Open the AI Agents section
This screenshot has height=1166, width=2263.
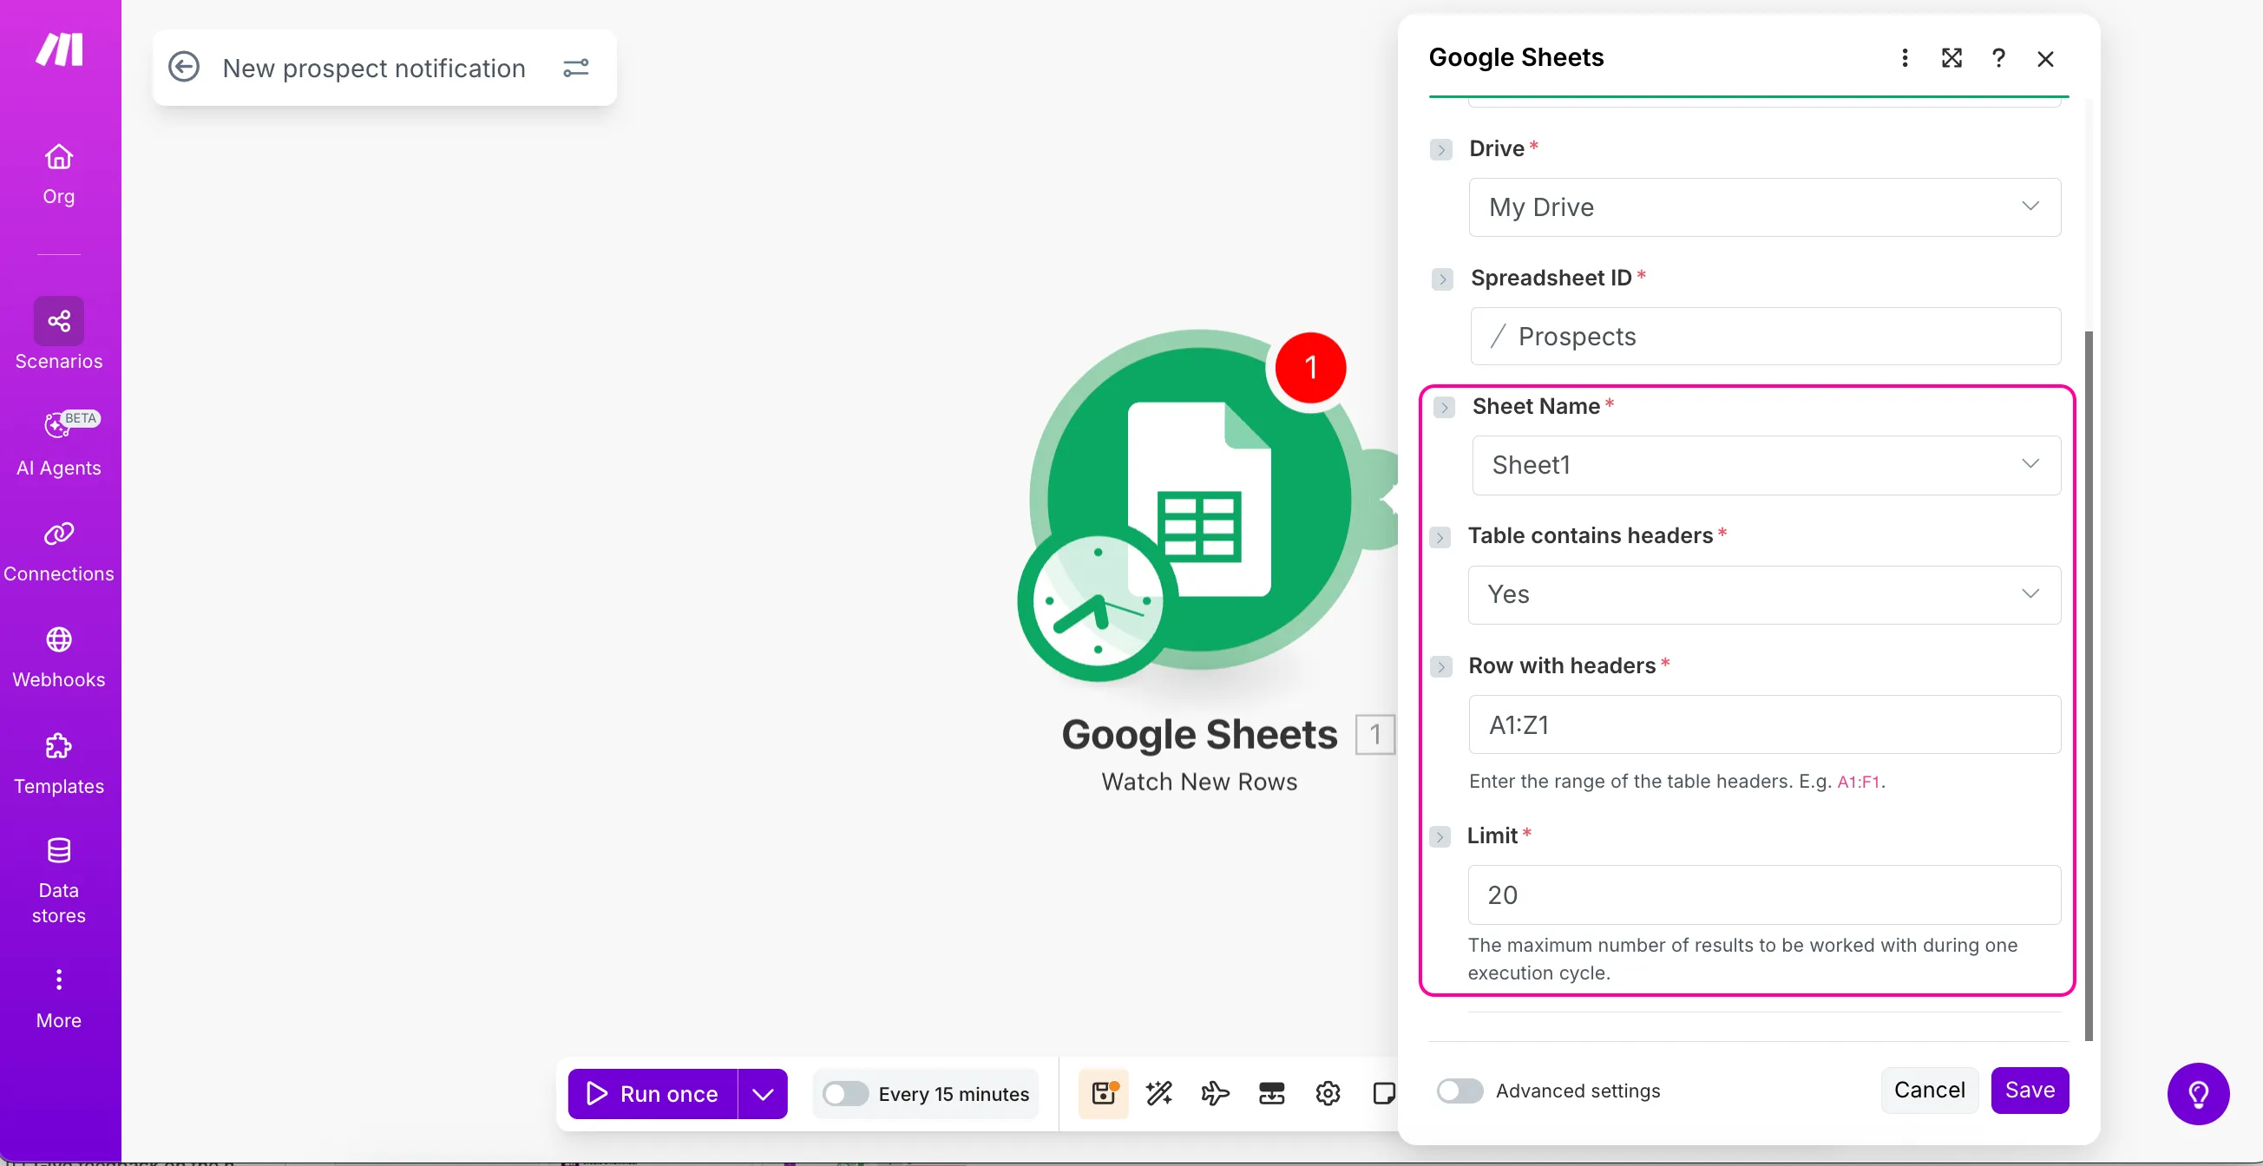click(x=59, y=443)
